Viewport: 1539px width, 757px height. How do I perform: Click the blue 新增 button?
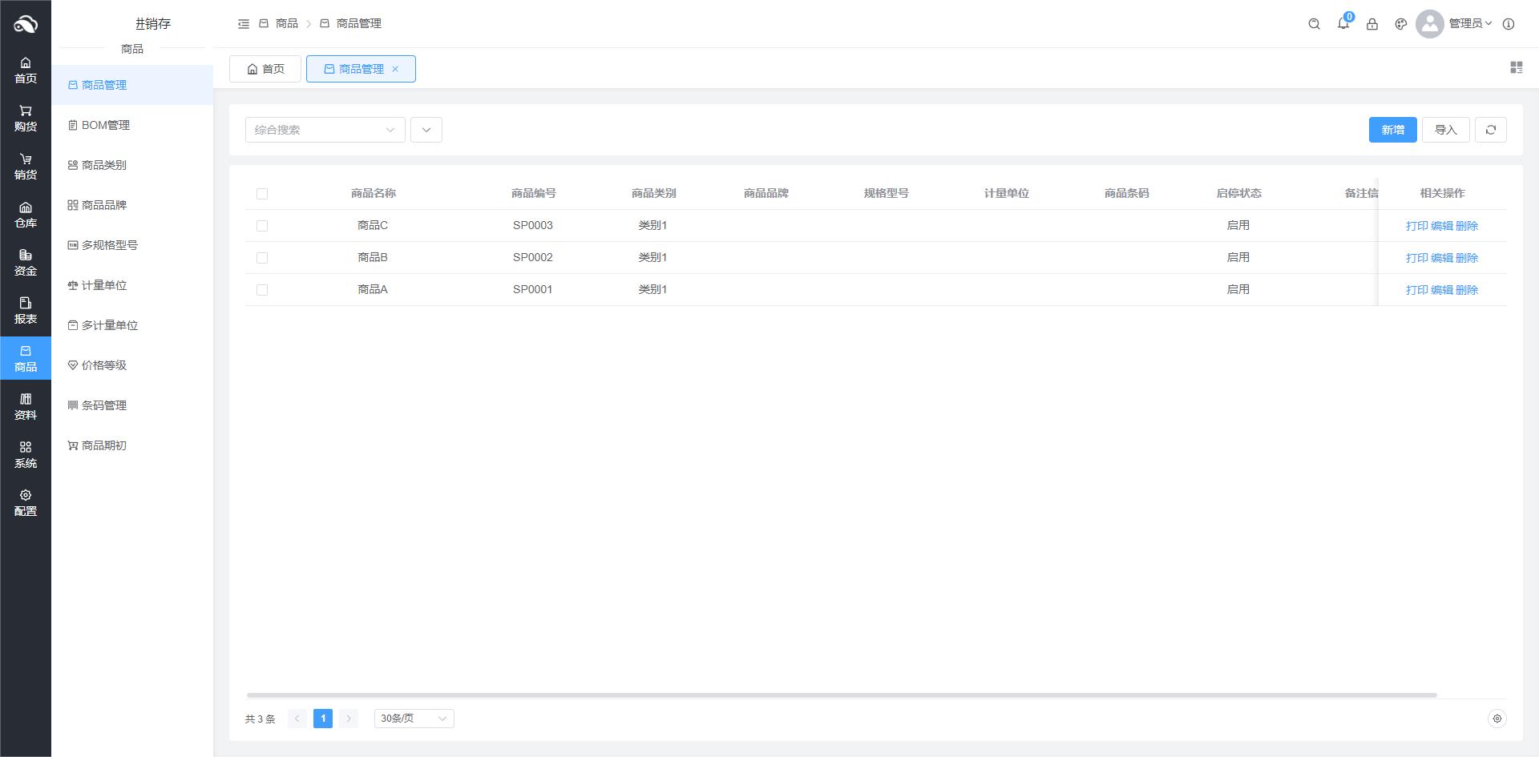coord(1392,130)
